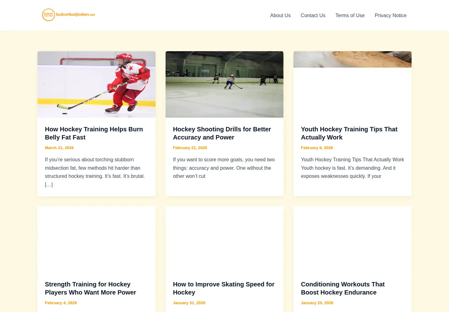Select the January 25, 2026 date
The image size is (449, 312).
point(317,303)
